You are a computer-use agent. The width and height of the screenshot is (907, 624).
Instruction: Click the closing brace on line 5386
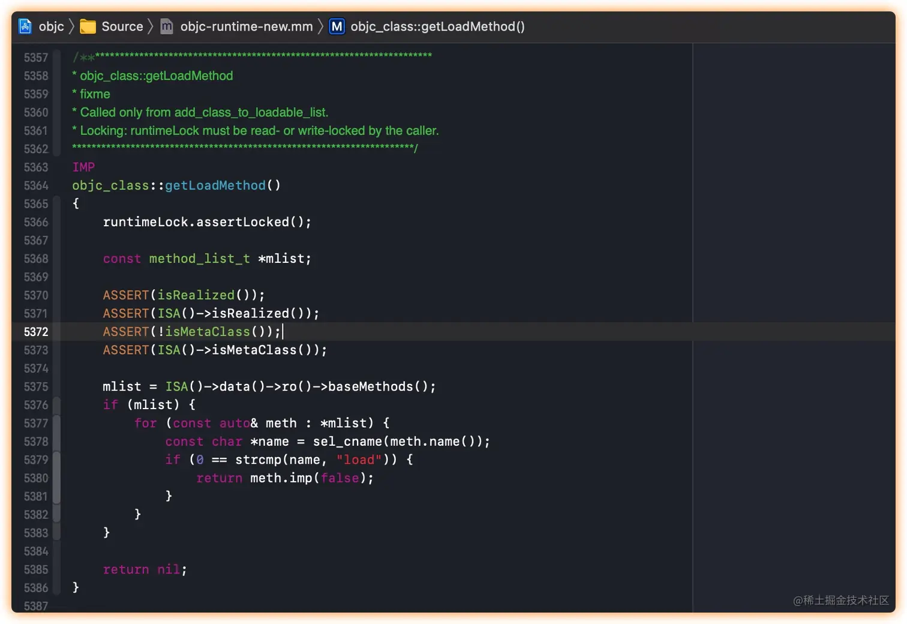[x=76, y=587]
